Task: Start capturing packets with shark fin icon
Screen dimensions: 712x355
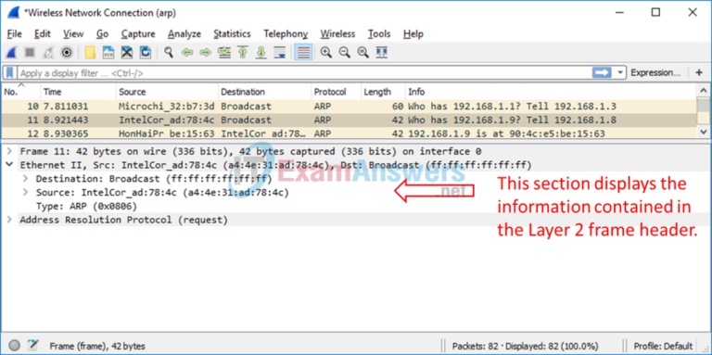Action: (x=11, y=53)
